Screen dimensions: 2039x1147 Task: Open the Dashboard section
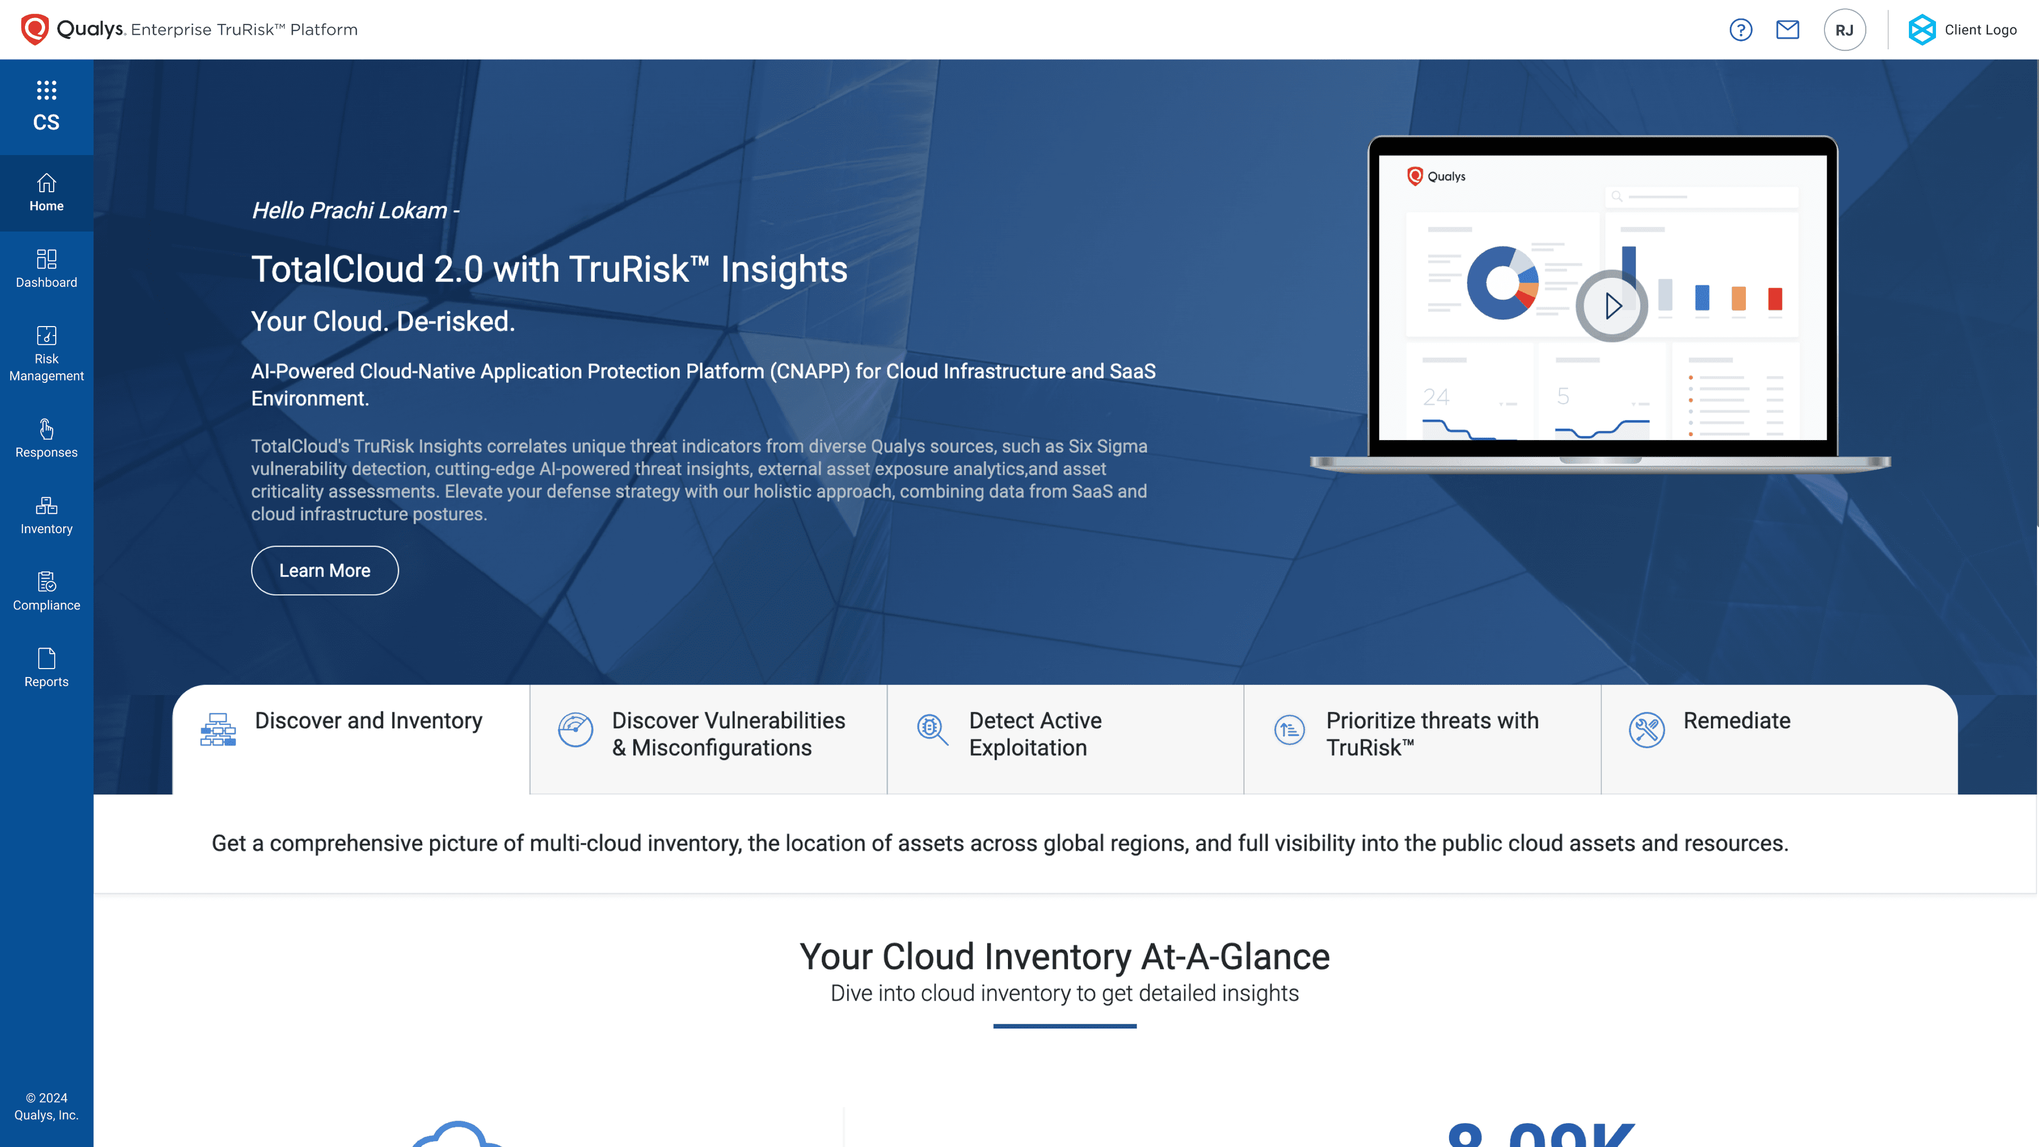pyautogui.click(x=46, y=269)
